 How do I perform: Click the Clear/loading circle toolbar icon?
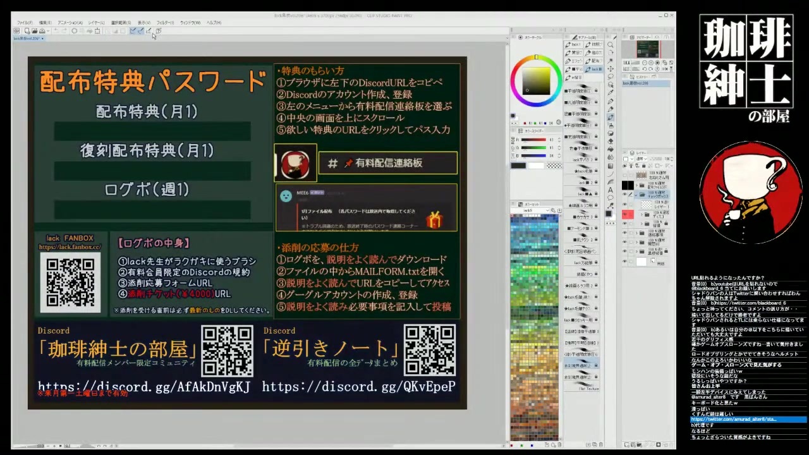(75, 31)
